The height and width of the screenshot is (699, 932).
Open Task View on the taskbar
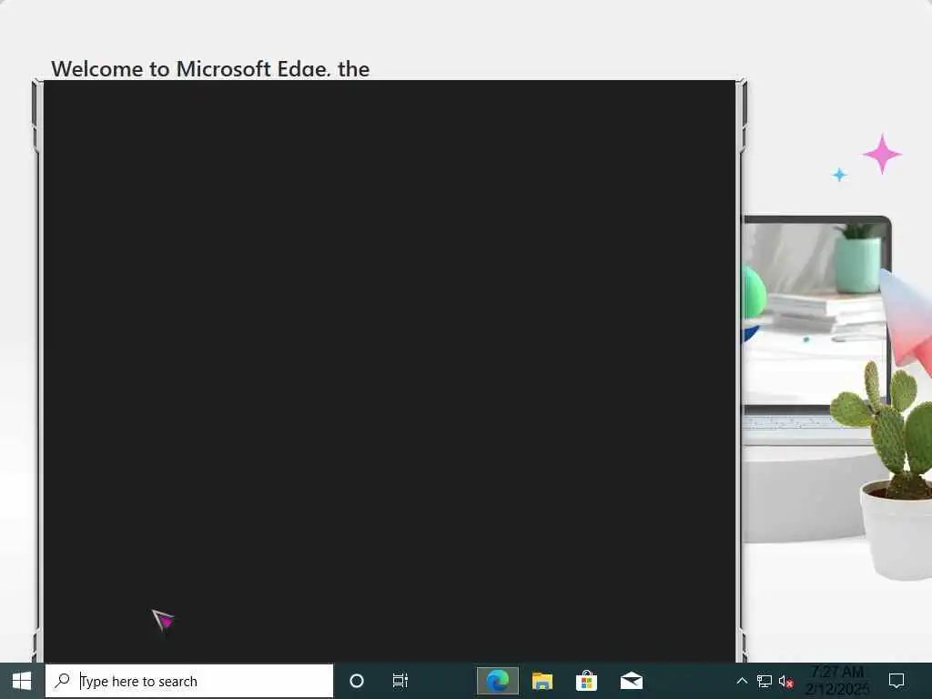pos(400,681)
